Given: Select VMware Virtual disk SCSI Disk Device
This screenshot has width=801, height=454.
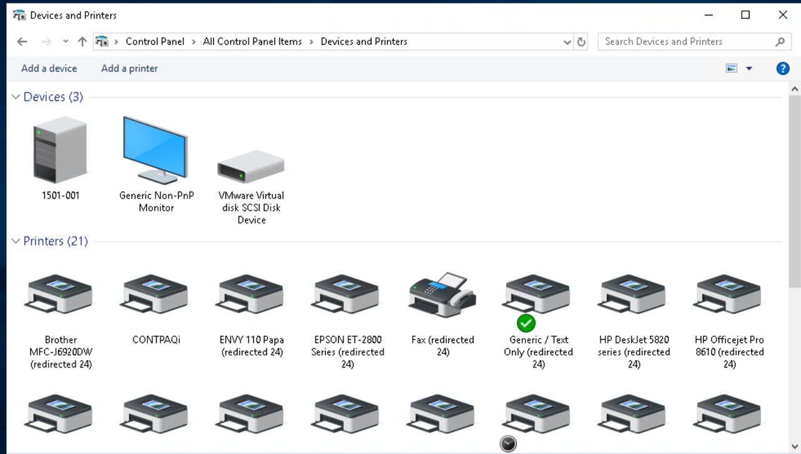Looking at the screenshot, I should coord(251,166).
